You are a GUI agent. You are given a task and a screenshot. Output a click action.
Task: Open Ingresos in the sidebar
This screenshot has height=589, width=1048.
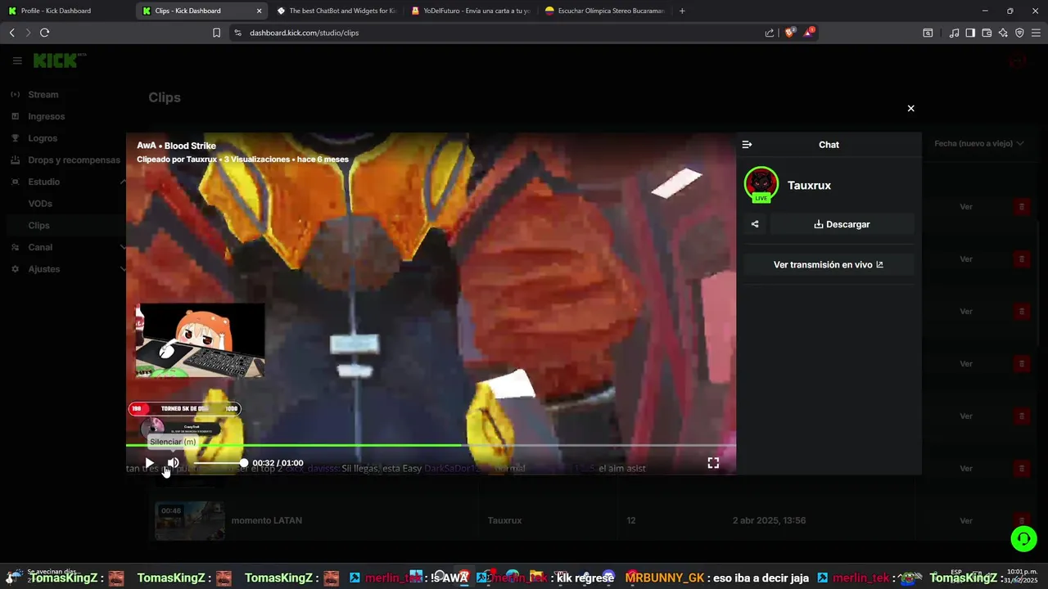[x=46, y=116]
